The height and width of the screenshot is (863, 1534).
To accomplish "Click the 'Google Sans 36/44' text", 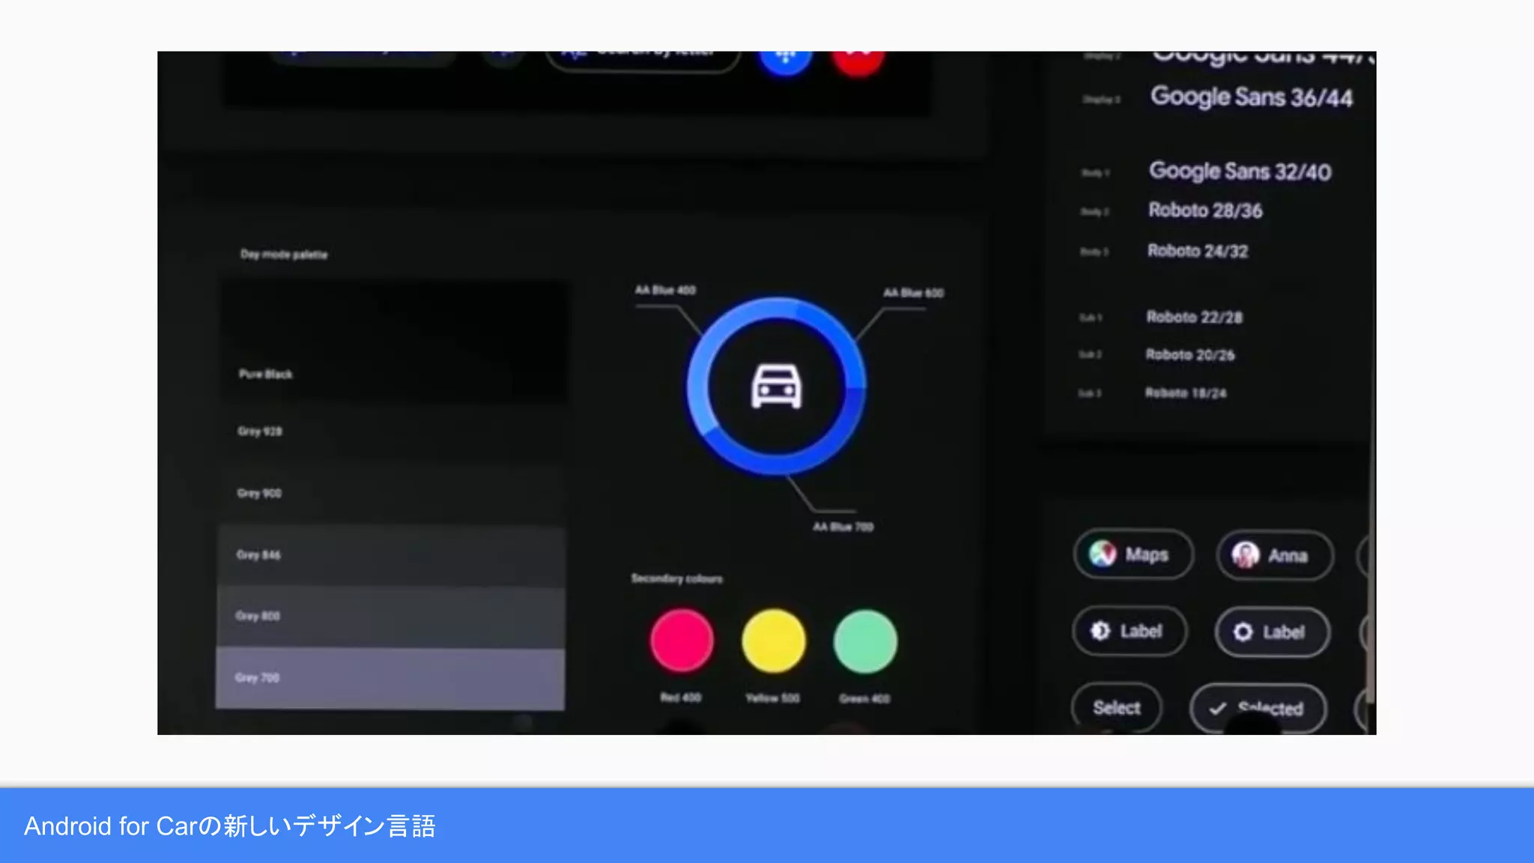I will 1252,97.
